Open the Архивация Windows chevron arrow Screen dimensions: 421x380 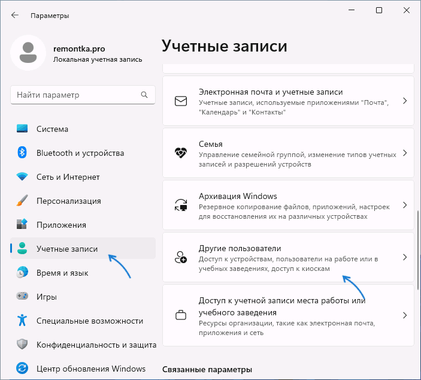tap(405, 205)
